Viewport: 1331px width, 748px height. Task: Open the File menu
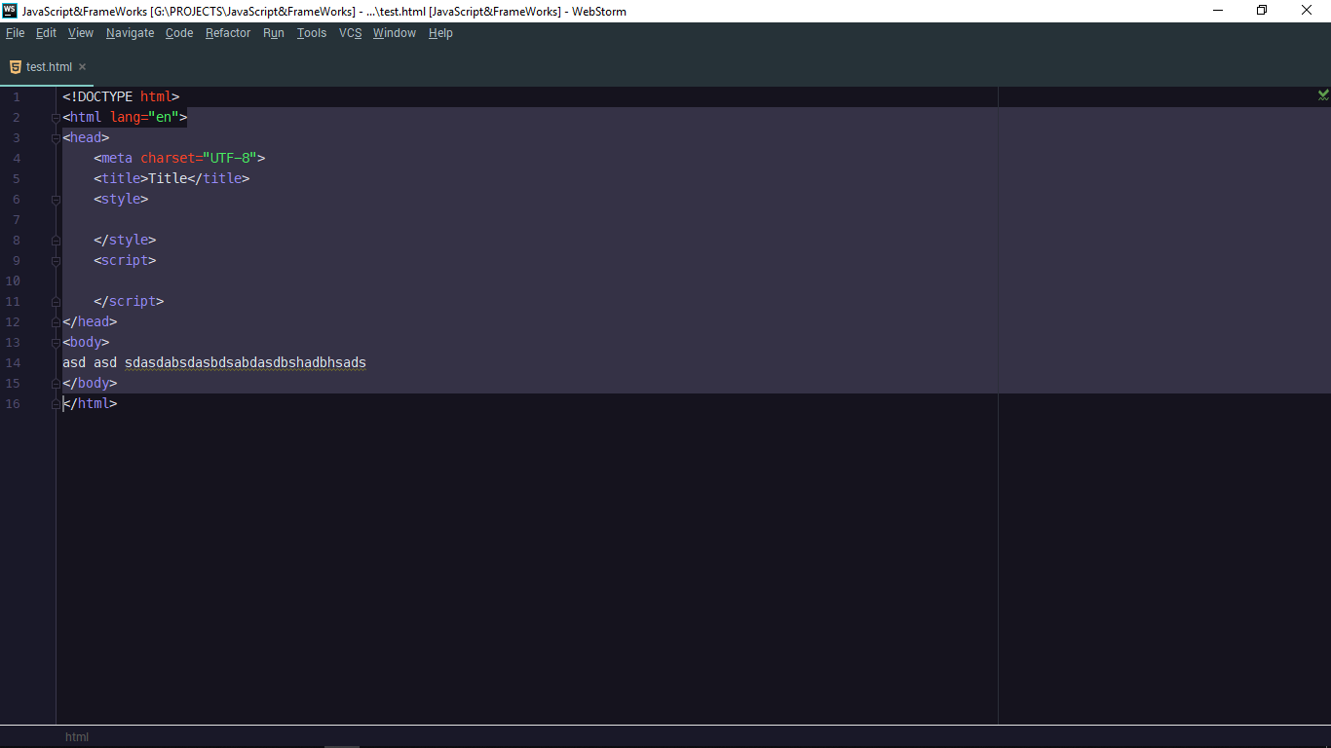click(x=15, y=32)
